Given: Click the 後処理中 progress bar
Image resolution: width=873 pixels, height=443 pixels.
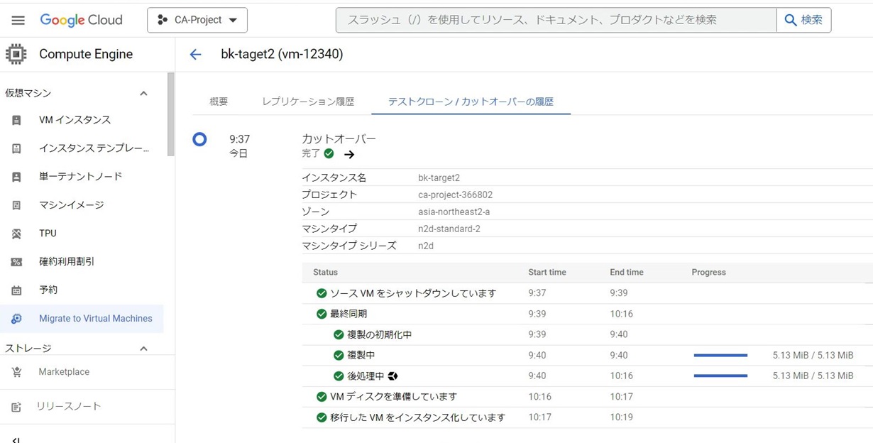Looking at the screenshot, I should [720, 376].
